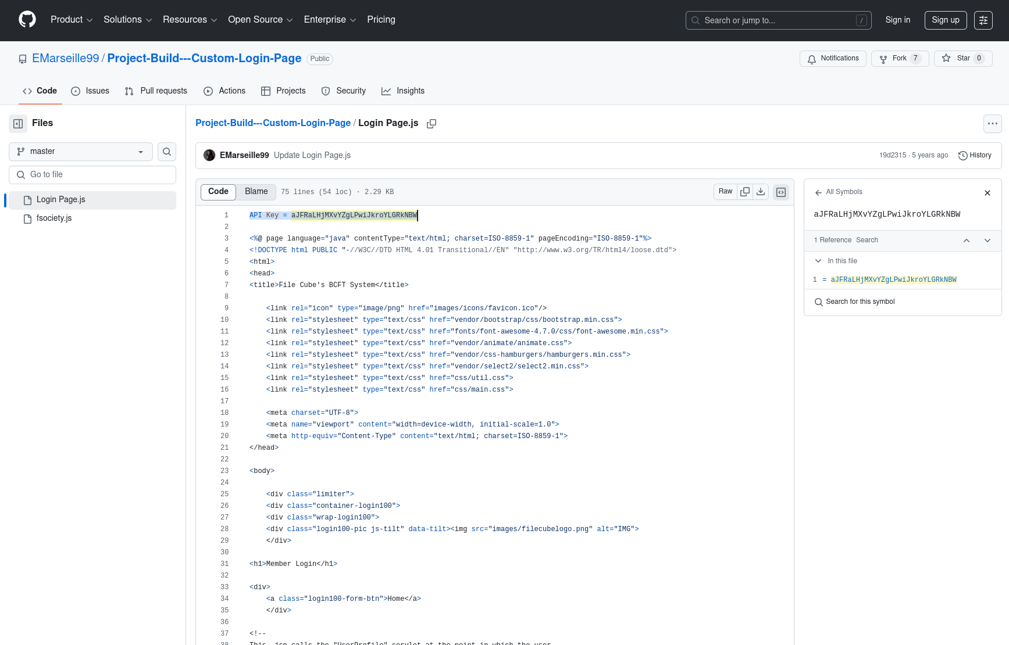
Task: Open the Insights tab
Action: point(403,91)
